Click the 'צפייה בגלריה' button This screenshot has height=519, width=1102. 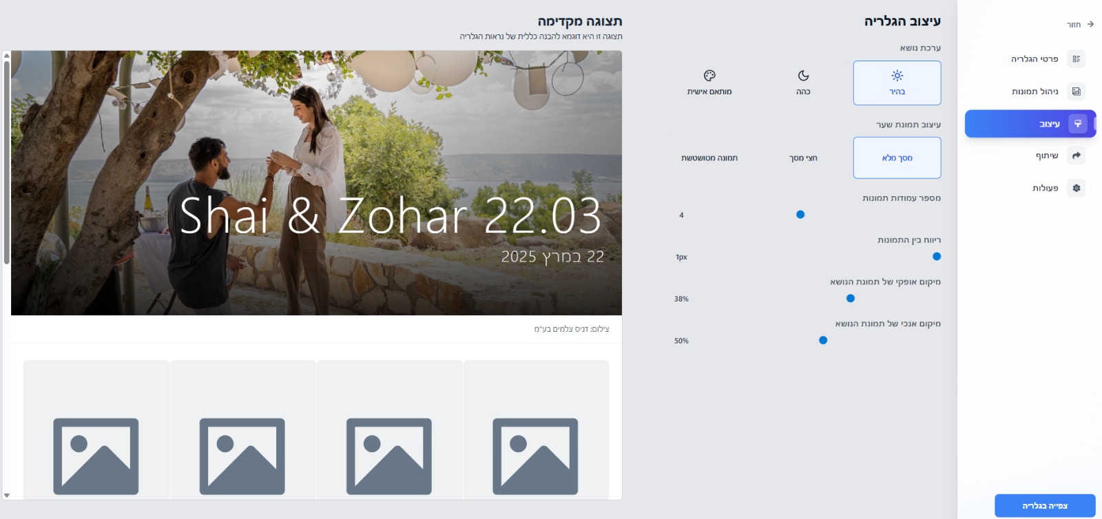point(1044,506)
